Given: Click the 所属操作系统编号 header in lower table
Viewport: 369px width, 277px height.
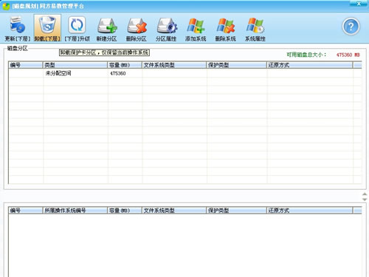Looking at the screenshot, I should point(75,211).
